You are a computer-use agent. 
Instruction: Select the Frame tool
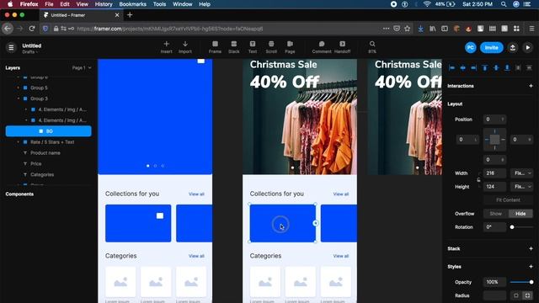coord(215,47)
